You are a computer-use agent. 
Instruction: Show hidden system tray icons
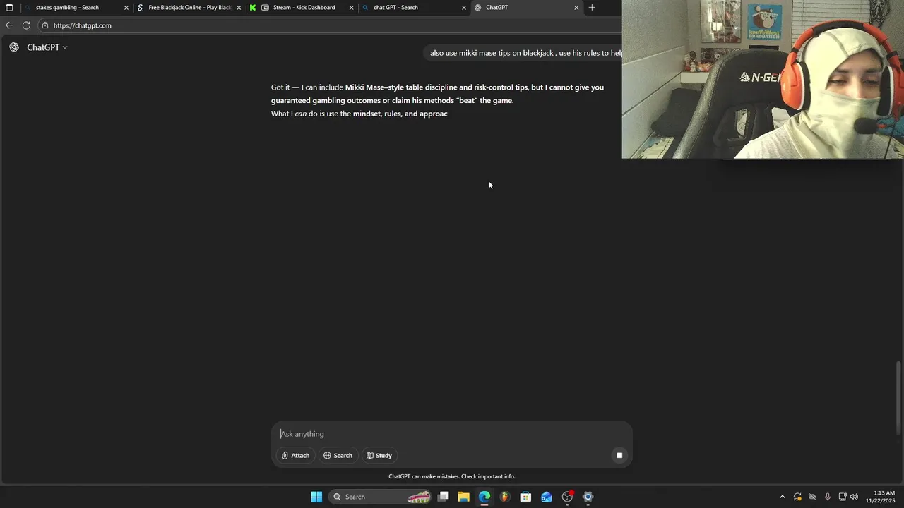point(782,497)
